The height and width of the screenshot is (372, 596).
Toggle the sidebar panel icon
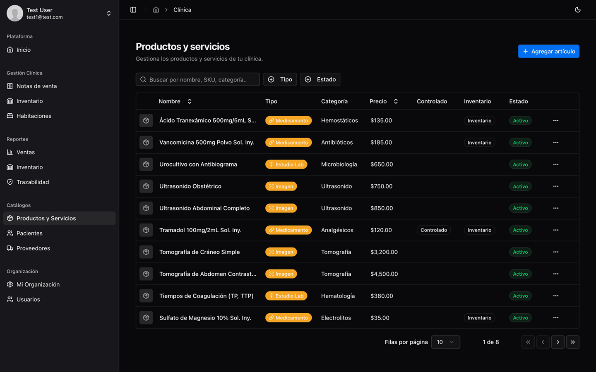[x=133, y=10]
